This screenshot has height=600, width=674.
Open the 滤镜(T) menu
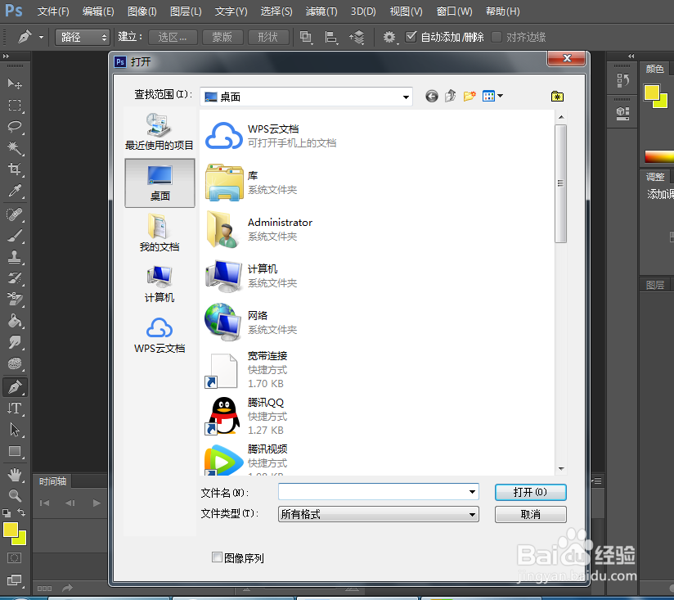[x=321, y=11]
